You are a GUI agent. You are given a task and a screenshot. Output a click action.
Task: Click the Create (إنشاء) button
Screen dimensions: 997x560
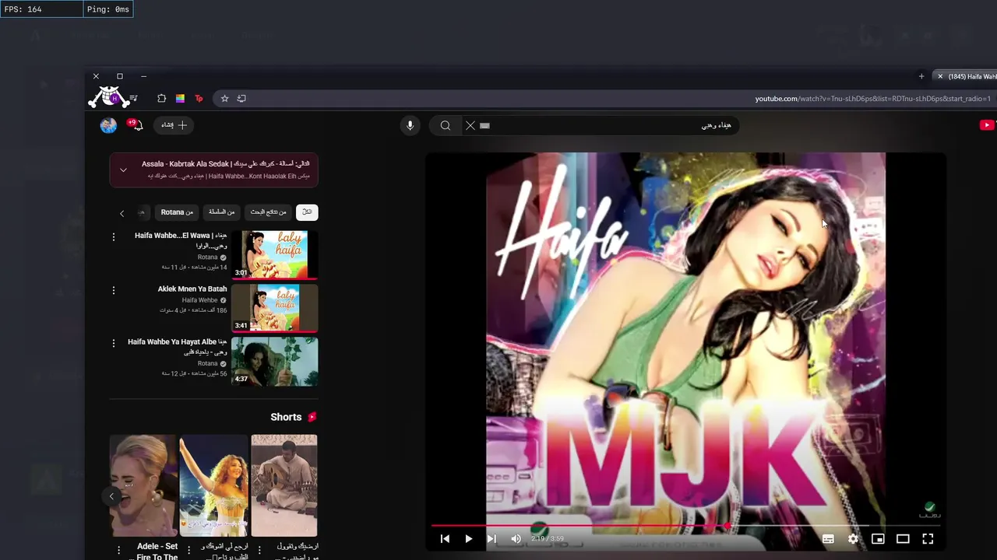point(174,125)
